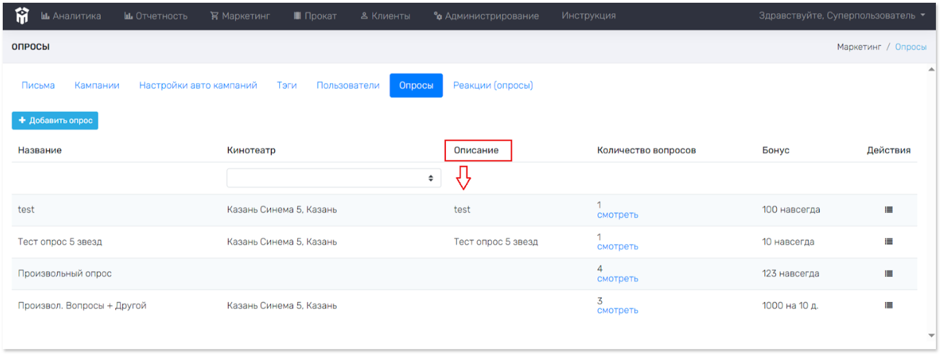Select the Настройки авто кампаний tab

pos(198,86)
